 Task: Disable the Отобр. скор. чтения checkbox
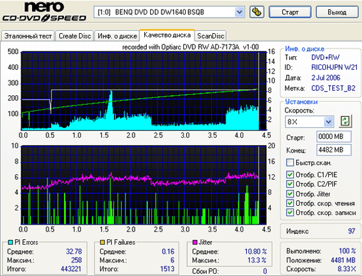coord(290,204)
